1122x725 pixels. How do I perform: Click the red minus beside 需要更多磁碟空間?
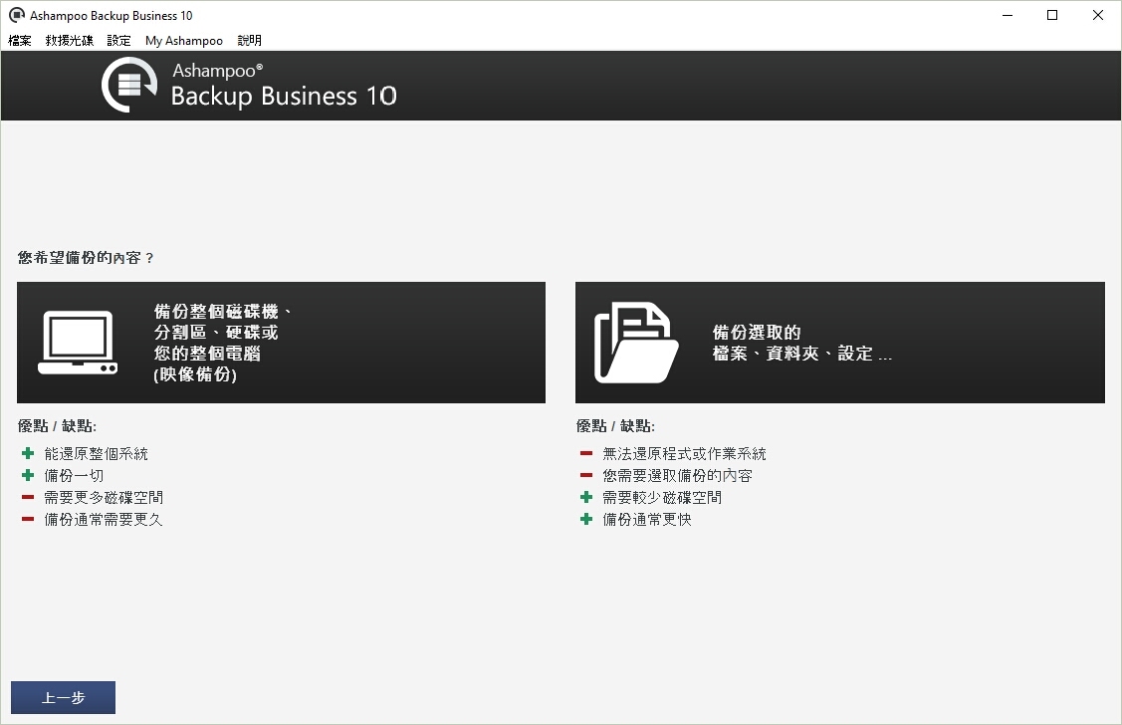[x=28, y=497]
